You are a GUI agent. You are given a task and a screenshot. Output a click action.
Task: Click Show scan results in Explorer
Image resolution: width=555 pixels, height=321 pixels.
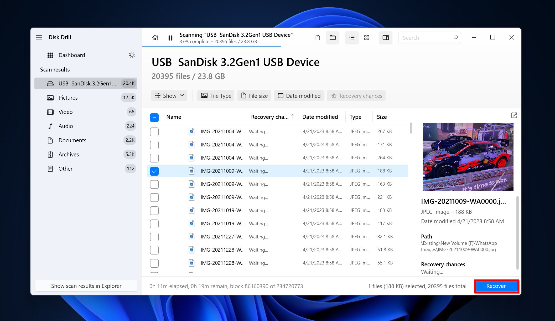coord(87,286)
